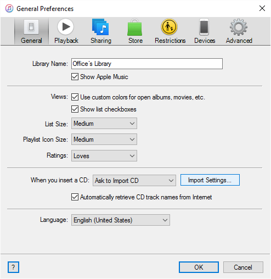271x279 pixels.
Task: Toggle Use custom colors for open albums
Action: click(75, 97)
